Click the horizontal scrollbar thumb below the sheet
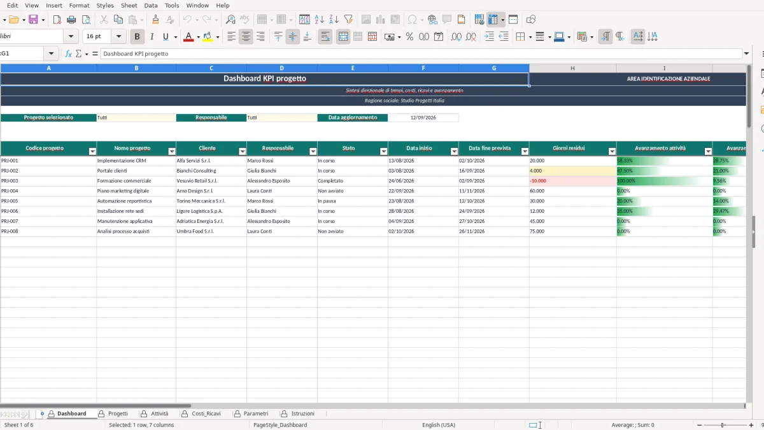Image resolution: width=764 pixels, height=430 pixels. point(95,405)
